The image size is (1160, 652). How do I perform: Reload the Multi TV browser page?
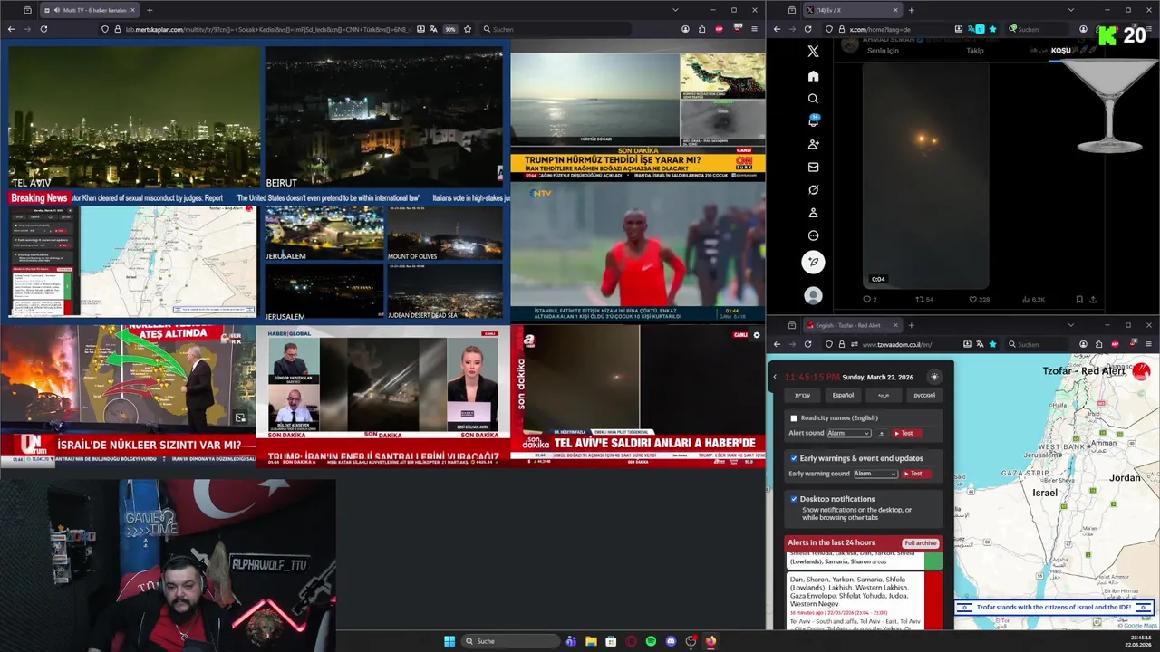click(x=43, y=29)
